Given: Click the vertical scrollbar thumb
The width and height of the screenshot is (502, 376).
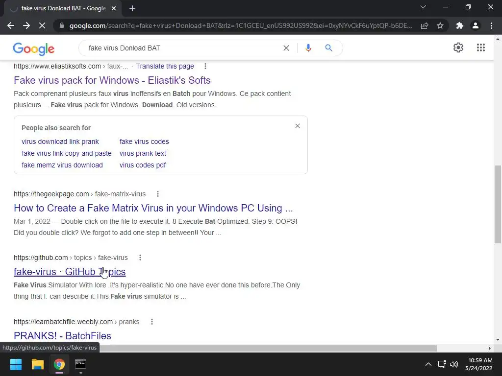Looking at the screenshot, I should (x=498, y=204).
